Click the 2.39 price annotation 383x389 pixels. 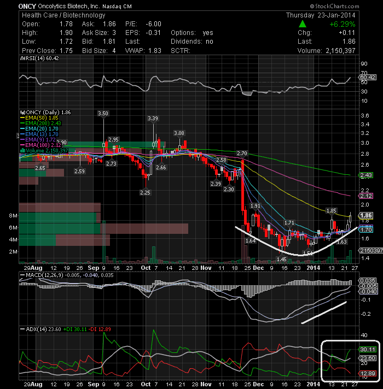(216, 184)
